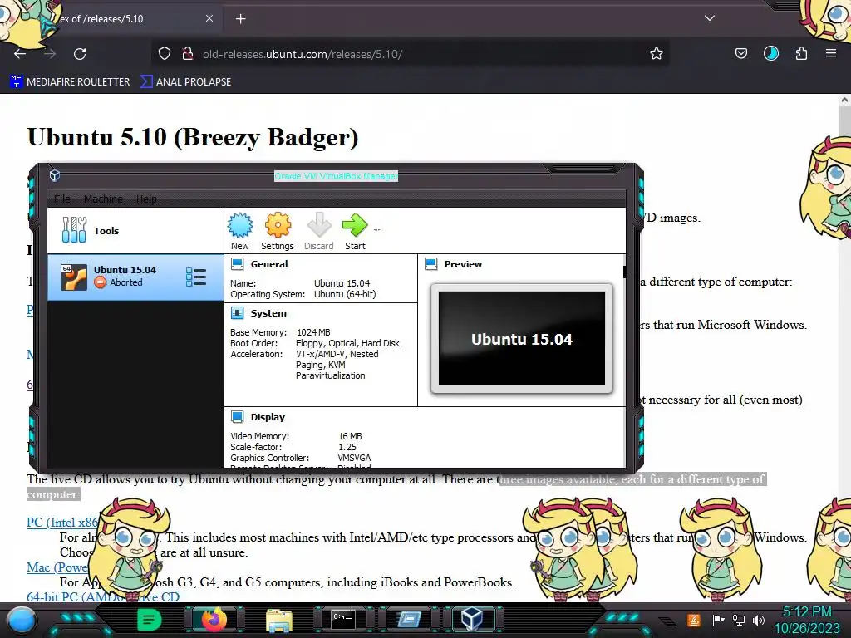The image size is (851, 638).
Task: Click Operating System value Ubuntu (64-bit)
Action: (x=345, y=294)
